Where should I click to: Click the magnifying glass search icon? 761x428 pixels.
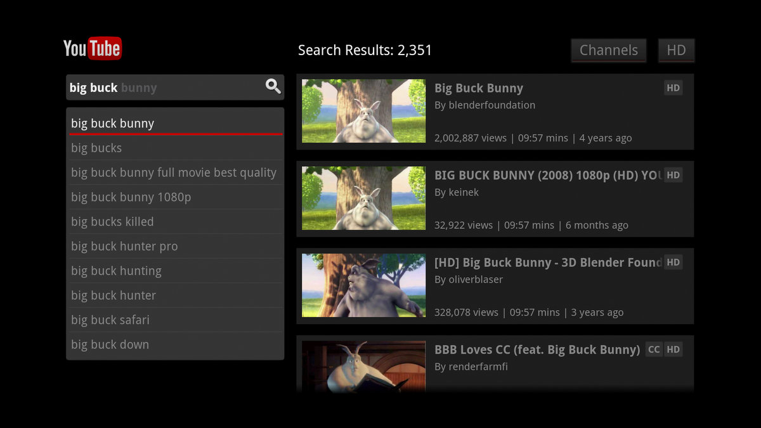(x=273, y=87)
